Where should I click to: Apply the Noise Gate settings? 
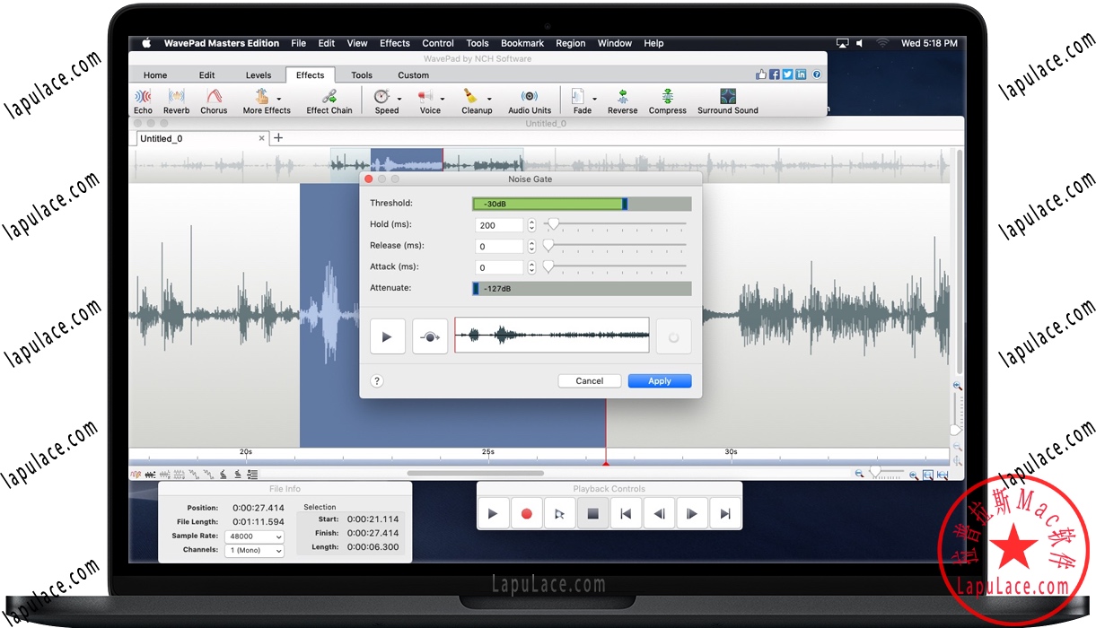[x=659, y=380]
